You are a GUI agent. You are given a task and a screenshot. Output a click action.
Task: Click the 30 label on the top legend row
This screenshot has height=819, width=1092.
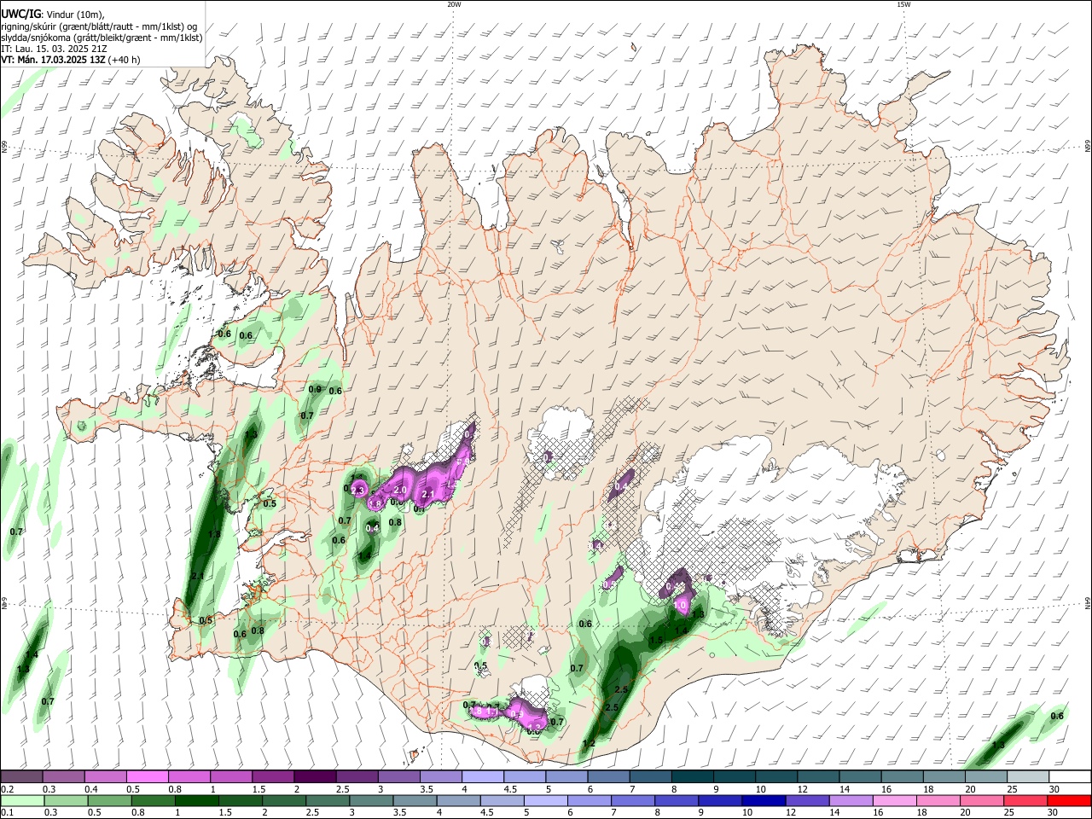(x=1054, y=789)
